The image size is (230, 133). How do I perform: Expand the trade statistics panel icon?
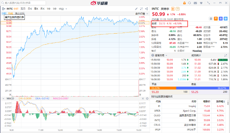tap(226, 56)
